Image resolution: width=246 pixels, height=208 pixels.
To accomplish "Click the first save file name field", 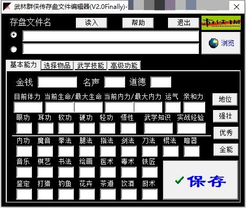I will click(110, 36).
